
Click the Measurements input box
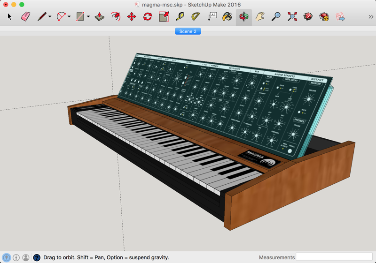point(334,257)
